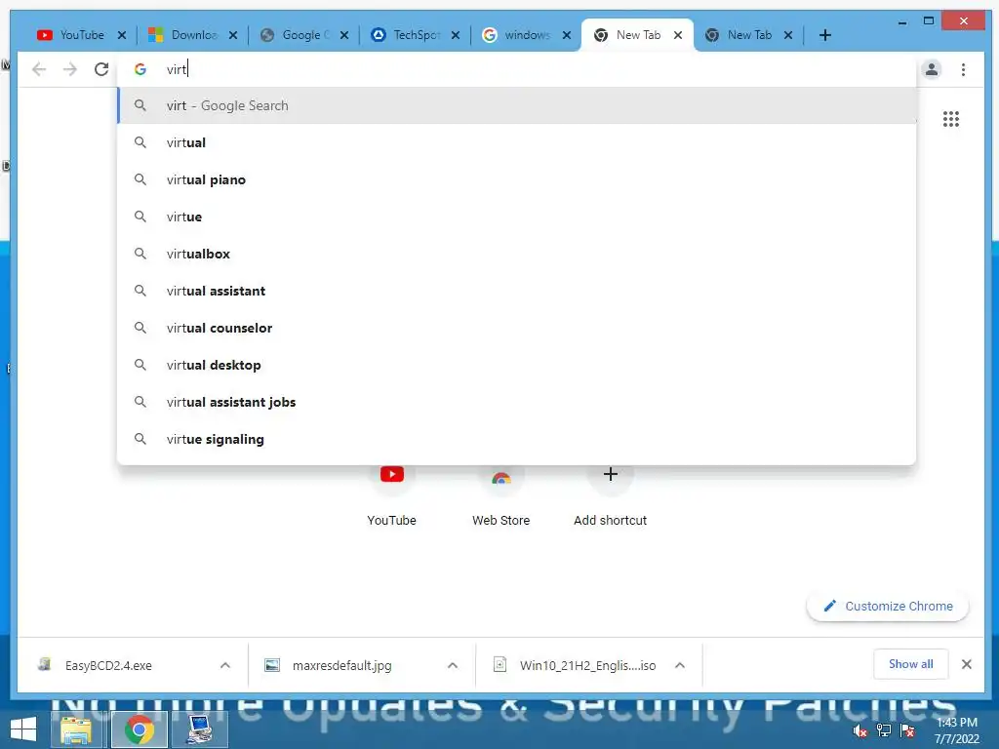The image size is (999, 749).
Task: Select the 'virtual assistant' suggestion
Action: coord(517,291)
